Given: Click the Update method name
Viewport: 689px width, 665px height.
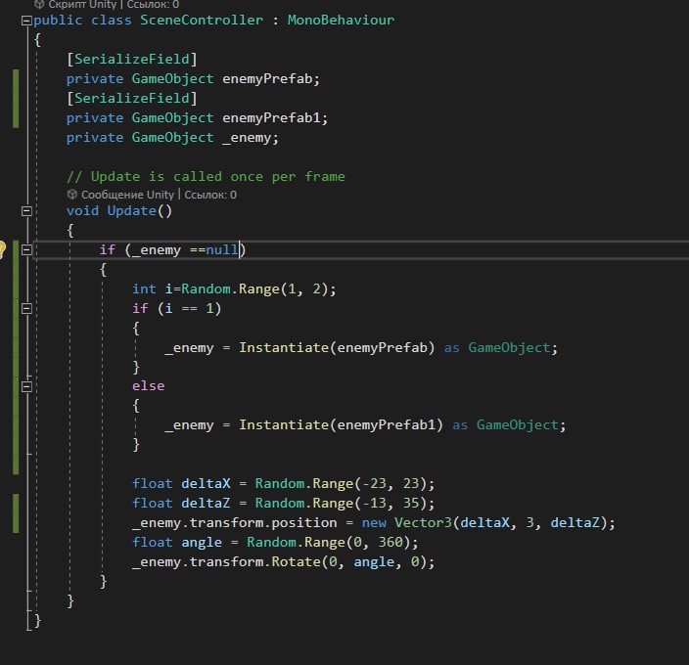Looking at the screenshot, I should pos(131,211).
